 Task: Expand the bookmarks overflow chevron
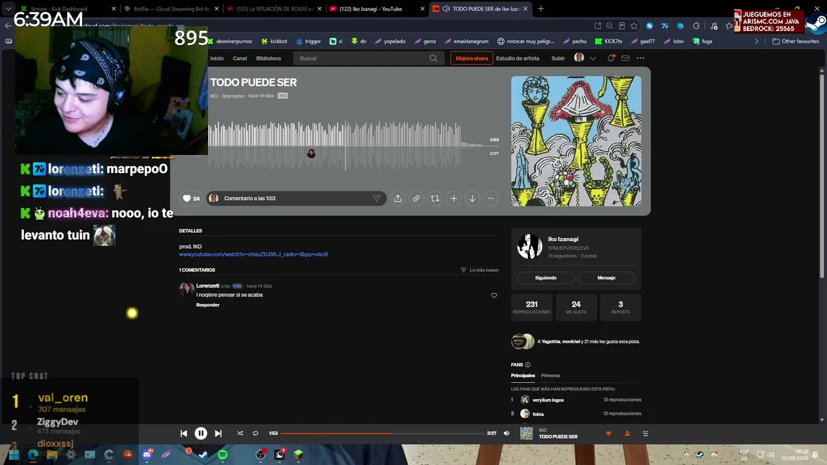tap(757, 41)
